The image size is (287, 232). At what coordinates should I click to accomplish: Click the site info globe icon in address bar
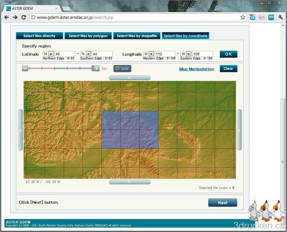pos(33,18)
